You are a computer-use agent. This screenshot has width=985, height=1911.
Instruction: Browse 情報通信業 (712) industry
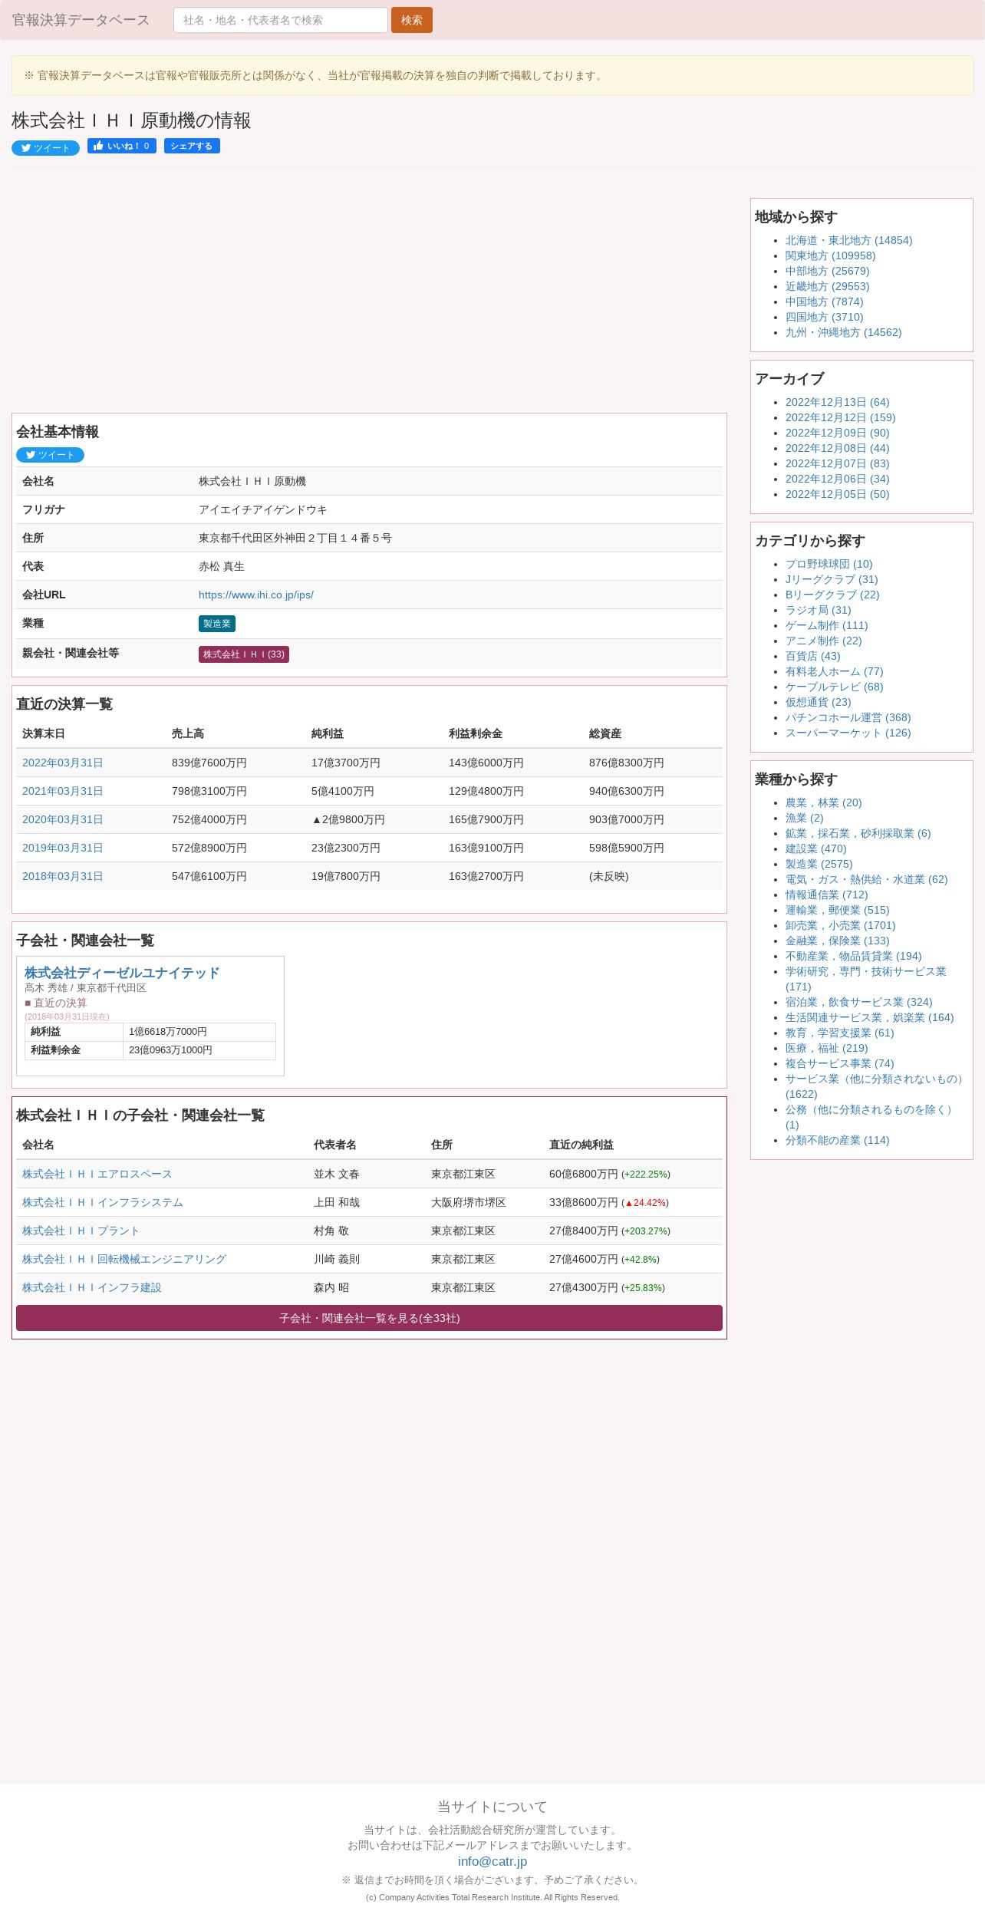(x=826, y=895)
